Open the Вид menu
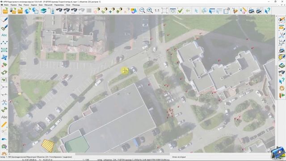Screen dimensions: 286x161 [x=20, y=5]
